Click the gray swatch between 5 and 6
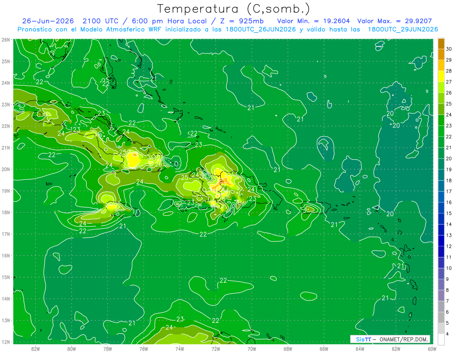 [441, 318]
